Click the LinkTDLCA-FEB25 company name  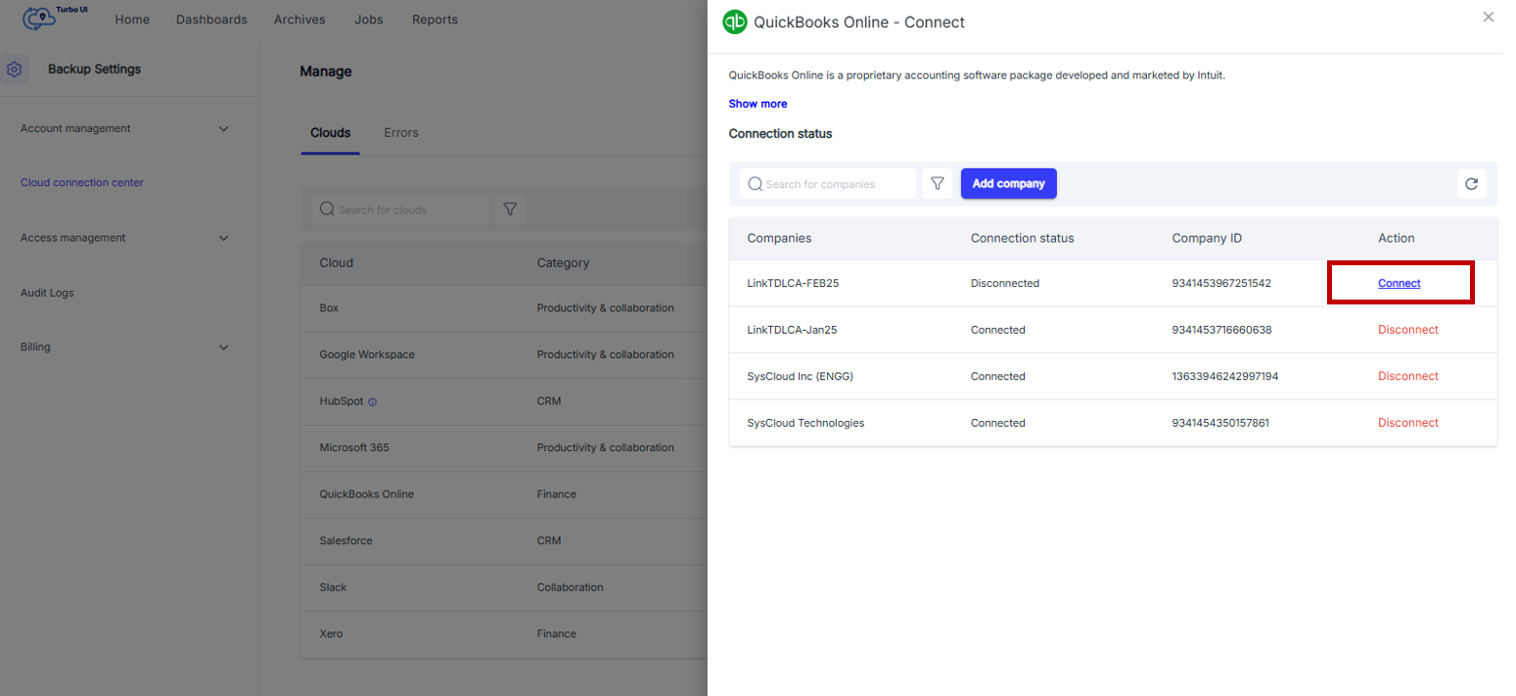(x=793, y=283)
